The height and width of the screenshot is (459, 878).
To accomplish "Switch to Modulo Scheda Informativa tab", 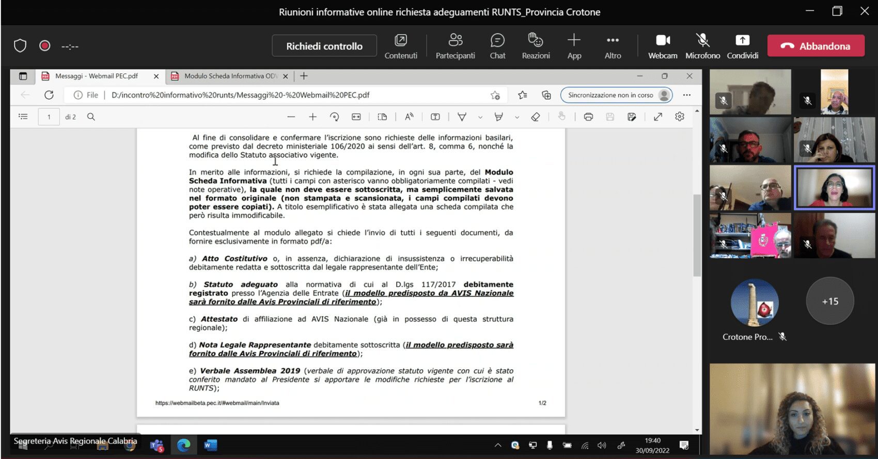I will pos(230,76).
